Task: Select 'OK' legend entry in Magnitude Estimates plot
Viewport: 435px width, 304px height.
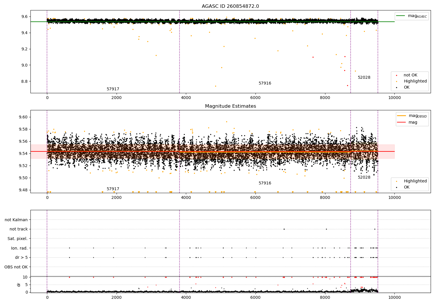Action: pos(407,187)
